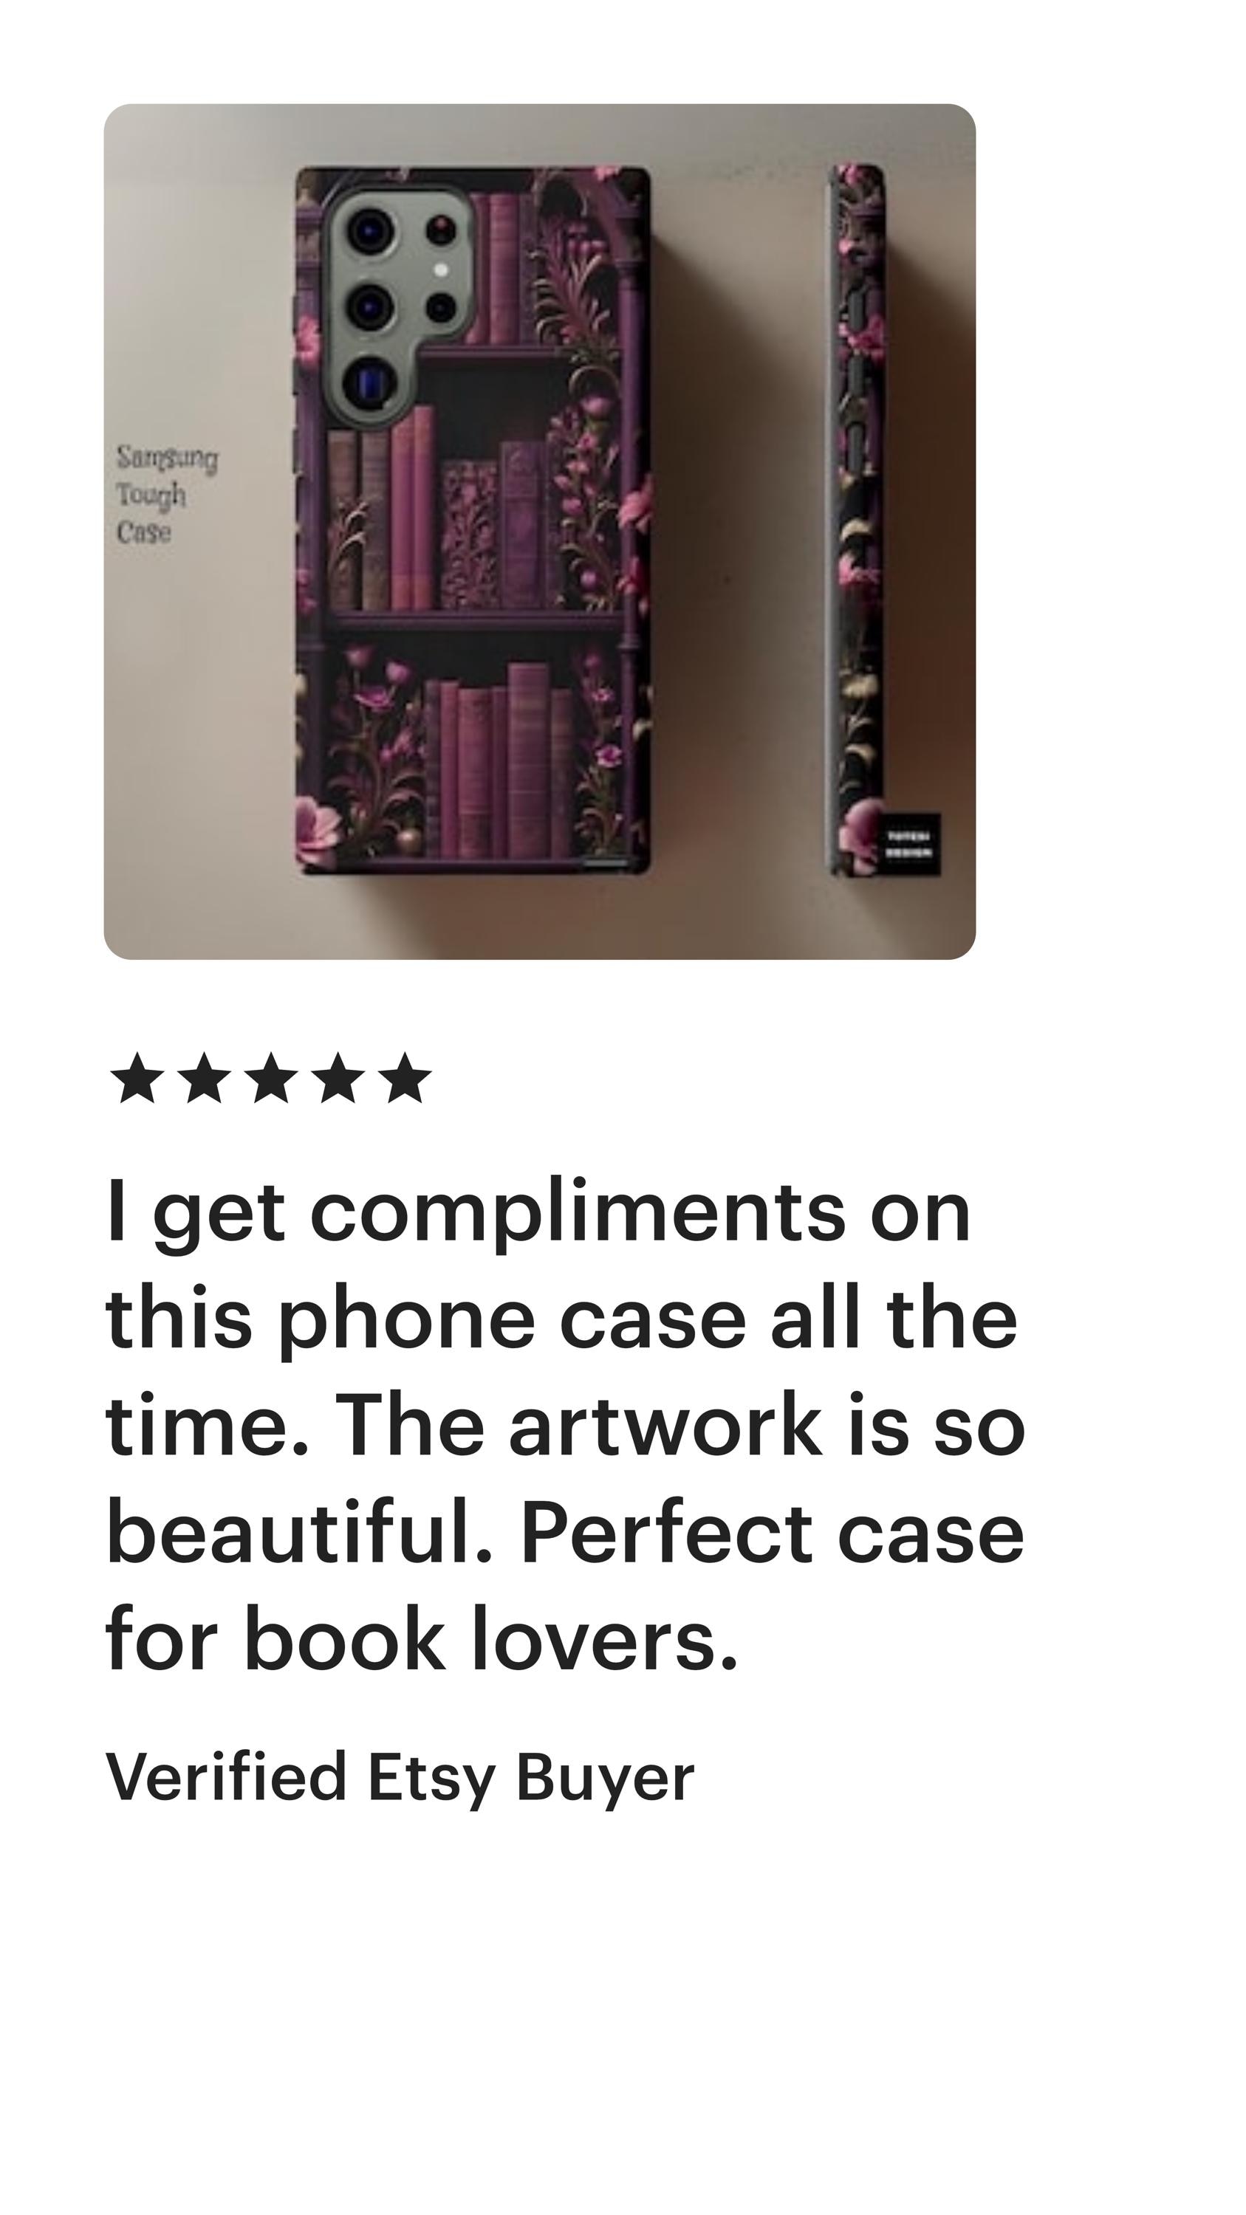Click the phone's bottom camera lens

[371, 382]
